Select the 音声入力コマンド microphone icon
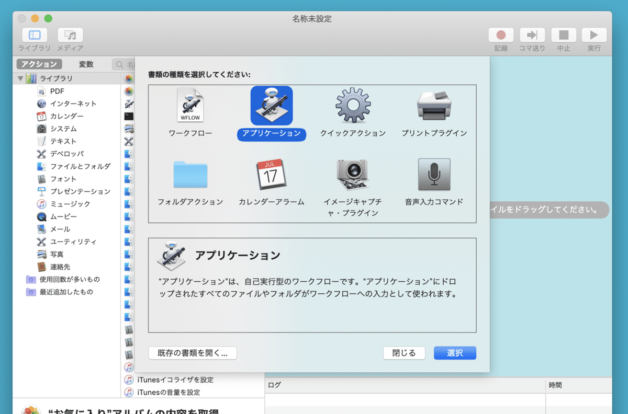628x414 pixels. tap(434, 175)
